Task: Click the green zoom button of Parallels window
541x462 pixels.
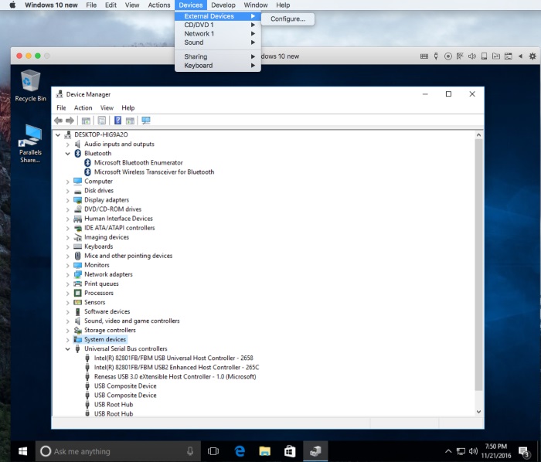Action: click(x=38, y=56)
